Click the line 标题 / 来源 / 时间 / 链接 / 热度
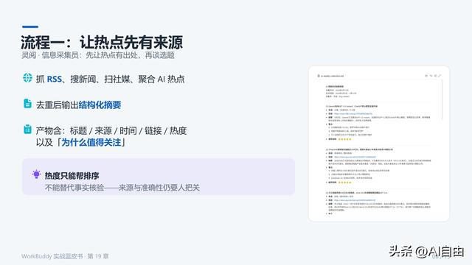The height and width of the screenshot is (265, 472). 128,131
